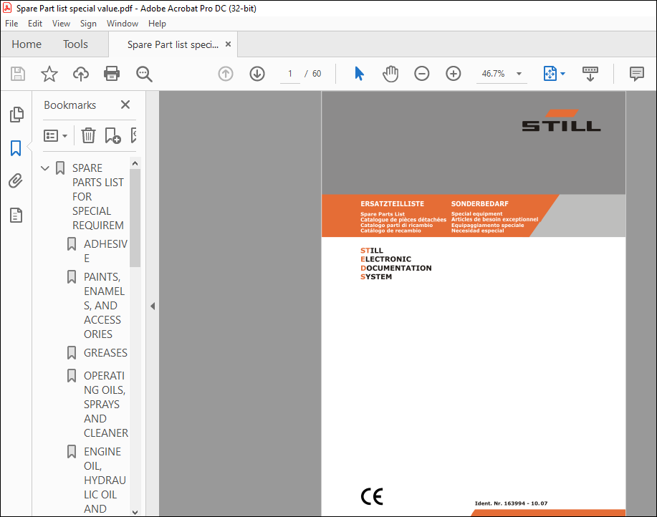
Task: Click the Fit page icon
Action: tap(550, 74)
